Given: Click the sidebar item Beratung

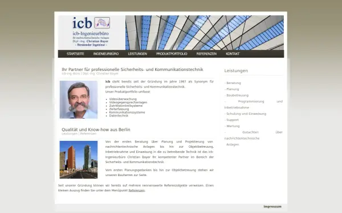Looking at the screenshot, I should [x=233, y=83].
